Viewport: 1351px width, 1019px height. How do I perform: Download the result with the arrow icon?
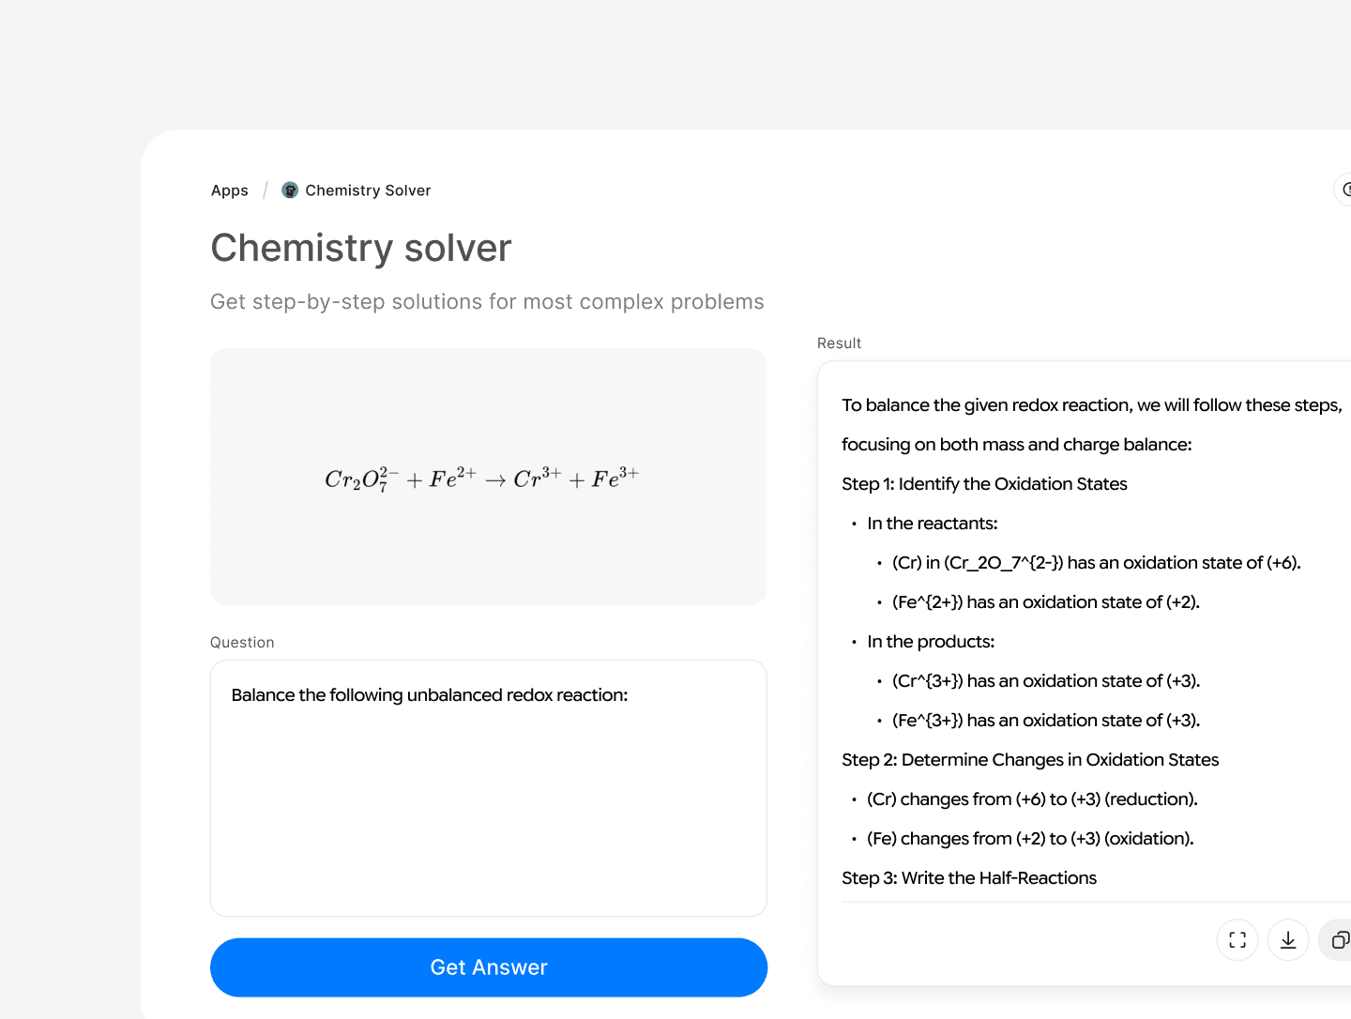point(1288,940)
